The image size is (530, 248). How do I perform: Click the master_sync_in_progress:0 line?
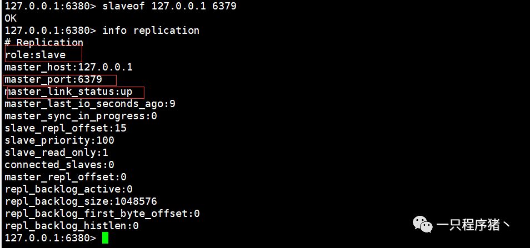tap(81, 116)
